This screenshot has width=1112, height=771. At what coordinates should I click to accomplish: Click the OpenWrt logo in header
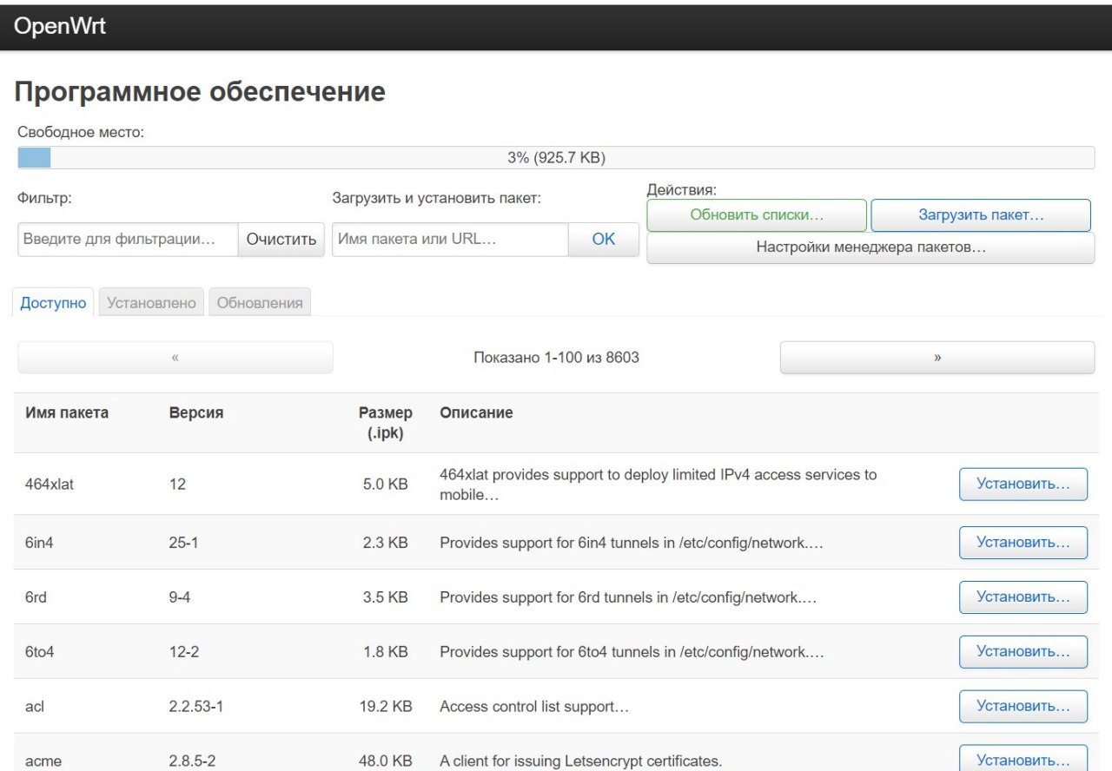(x=60, y=26)
